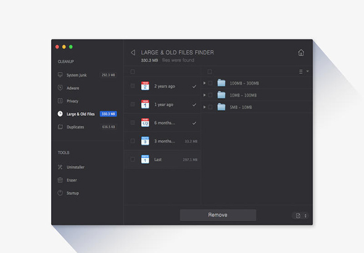This screenshot has height=253, width=364.
Task: Check the 3 months checkbox
Action: click(x=133, y=141)
